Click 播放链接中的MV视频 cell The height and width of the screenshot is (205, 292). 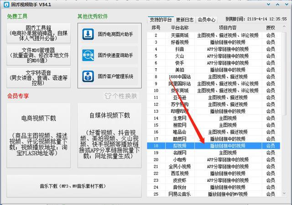pos(228,194)
